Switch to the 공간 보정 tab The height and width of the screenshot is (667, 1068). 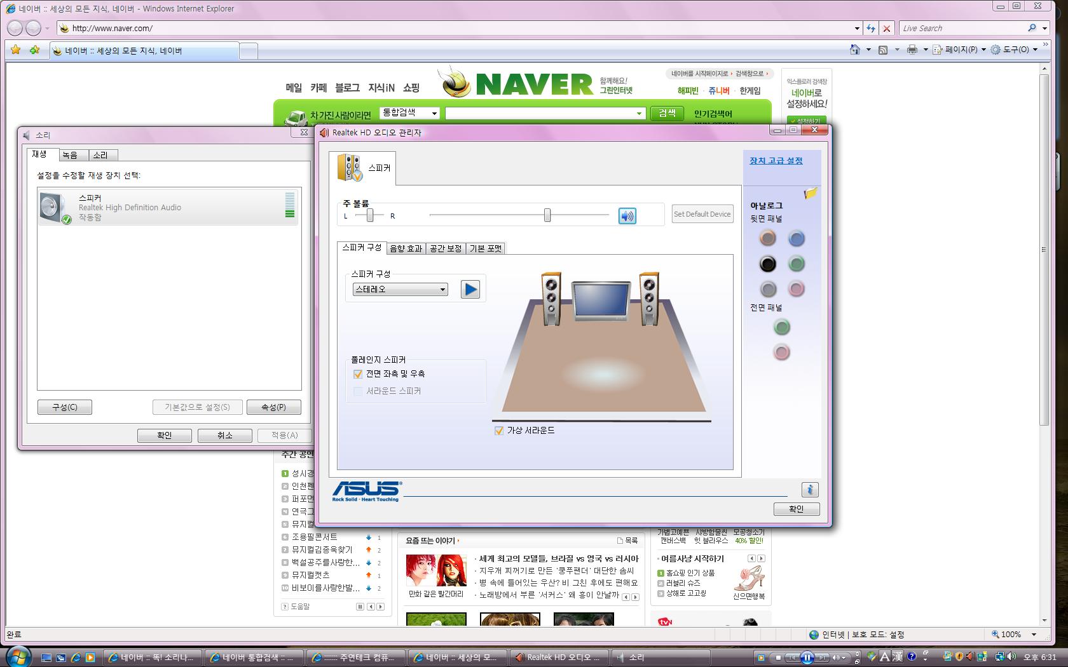click(x=446, y=248)
